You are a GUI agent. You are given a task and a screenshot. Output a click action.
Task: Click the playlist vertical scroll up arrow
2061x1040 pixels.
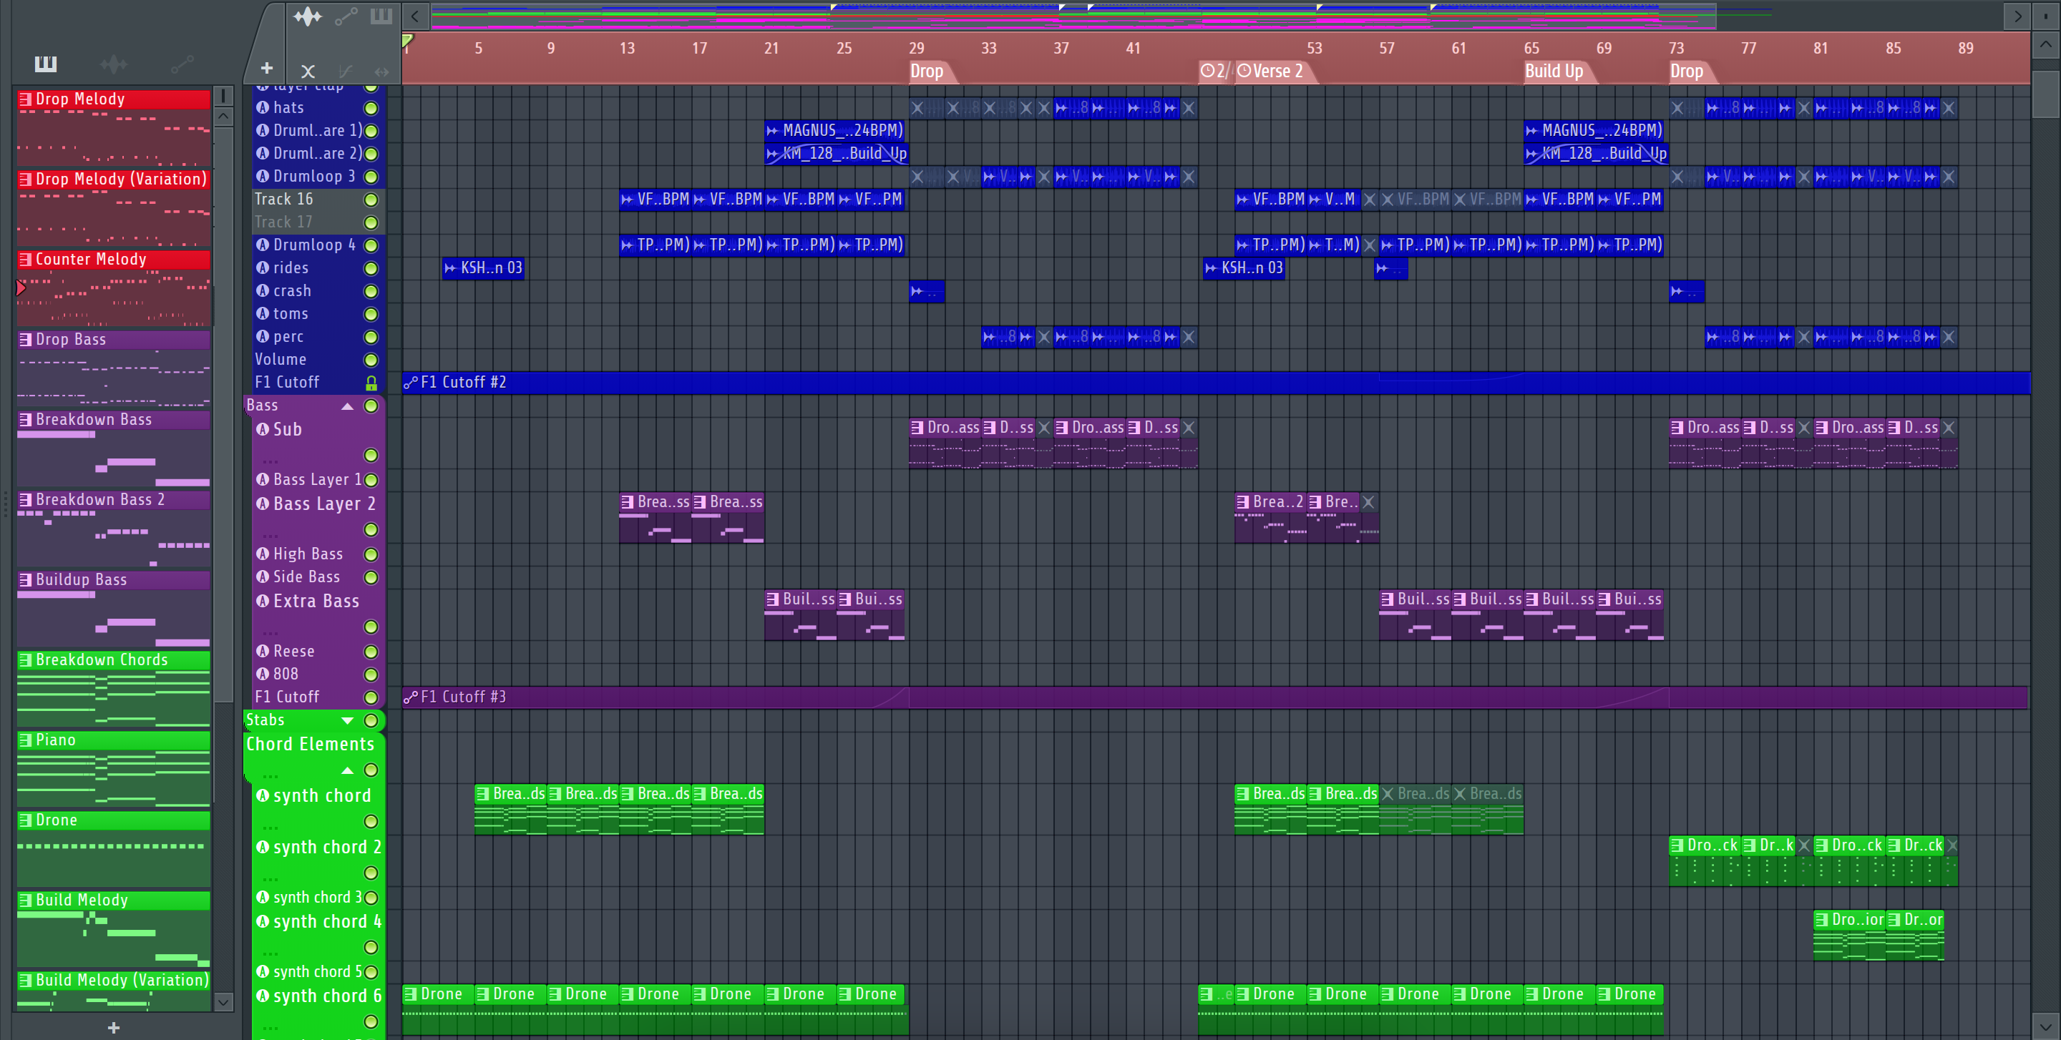pyautogui.click(x=2045, y=45)
